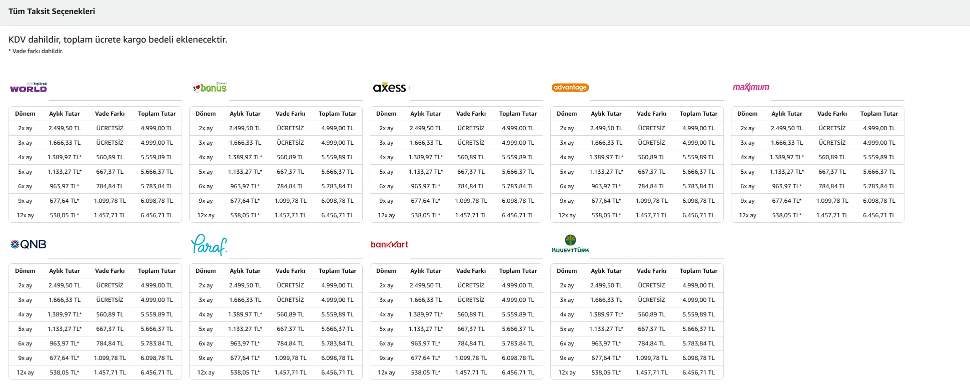970x387 pixels.
Task: Select the Axess card logo
Action: tap(389, 88)
